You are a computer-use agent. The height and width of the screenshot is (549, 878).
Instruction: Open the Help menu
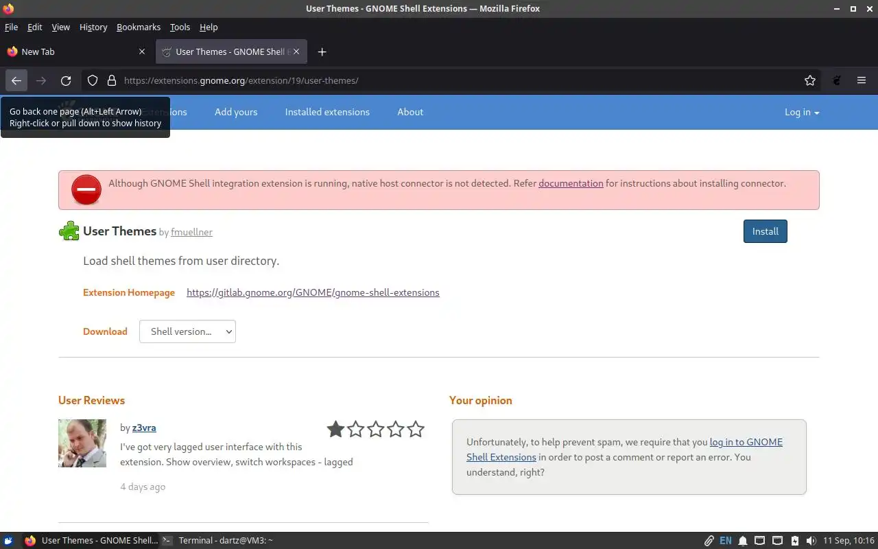click(209, 27)
